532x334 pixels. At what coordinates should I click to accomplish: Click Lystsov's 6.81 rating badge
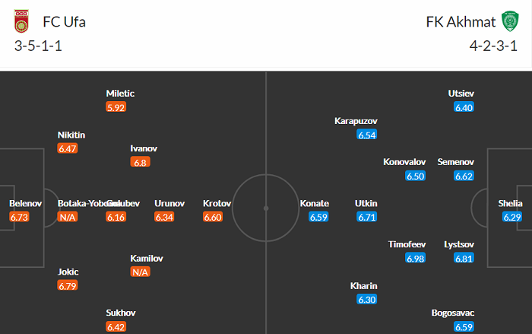[464, 259]
